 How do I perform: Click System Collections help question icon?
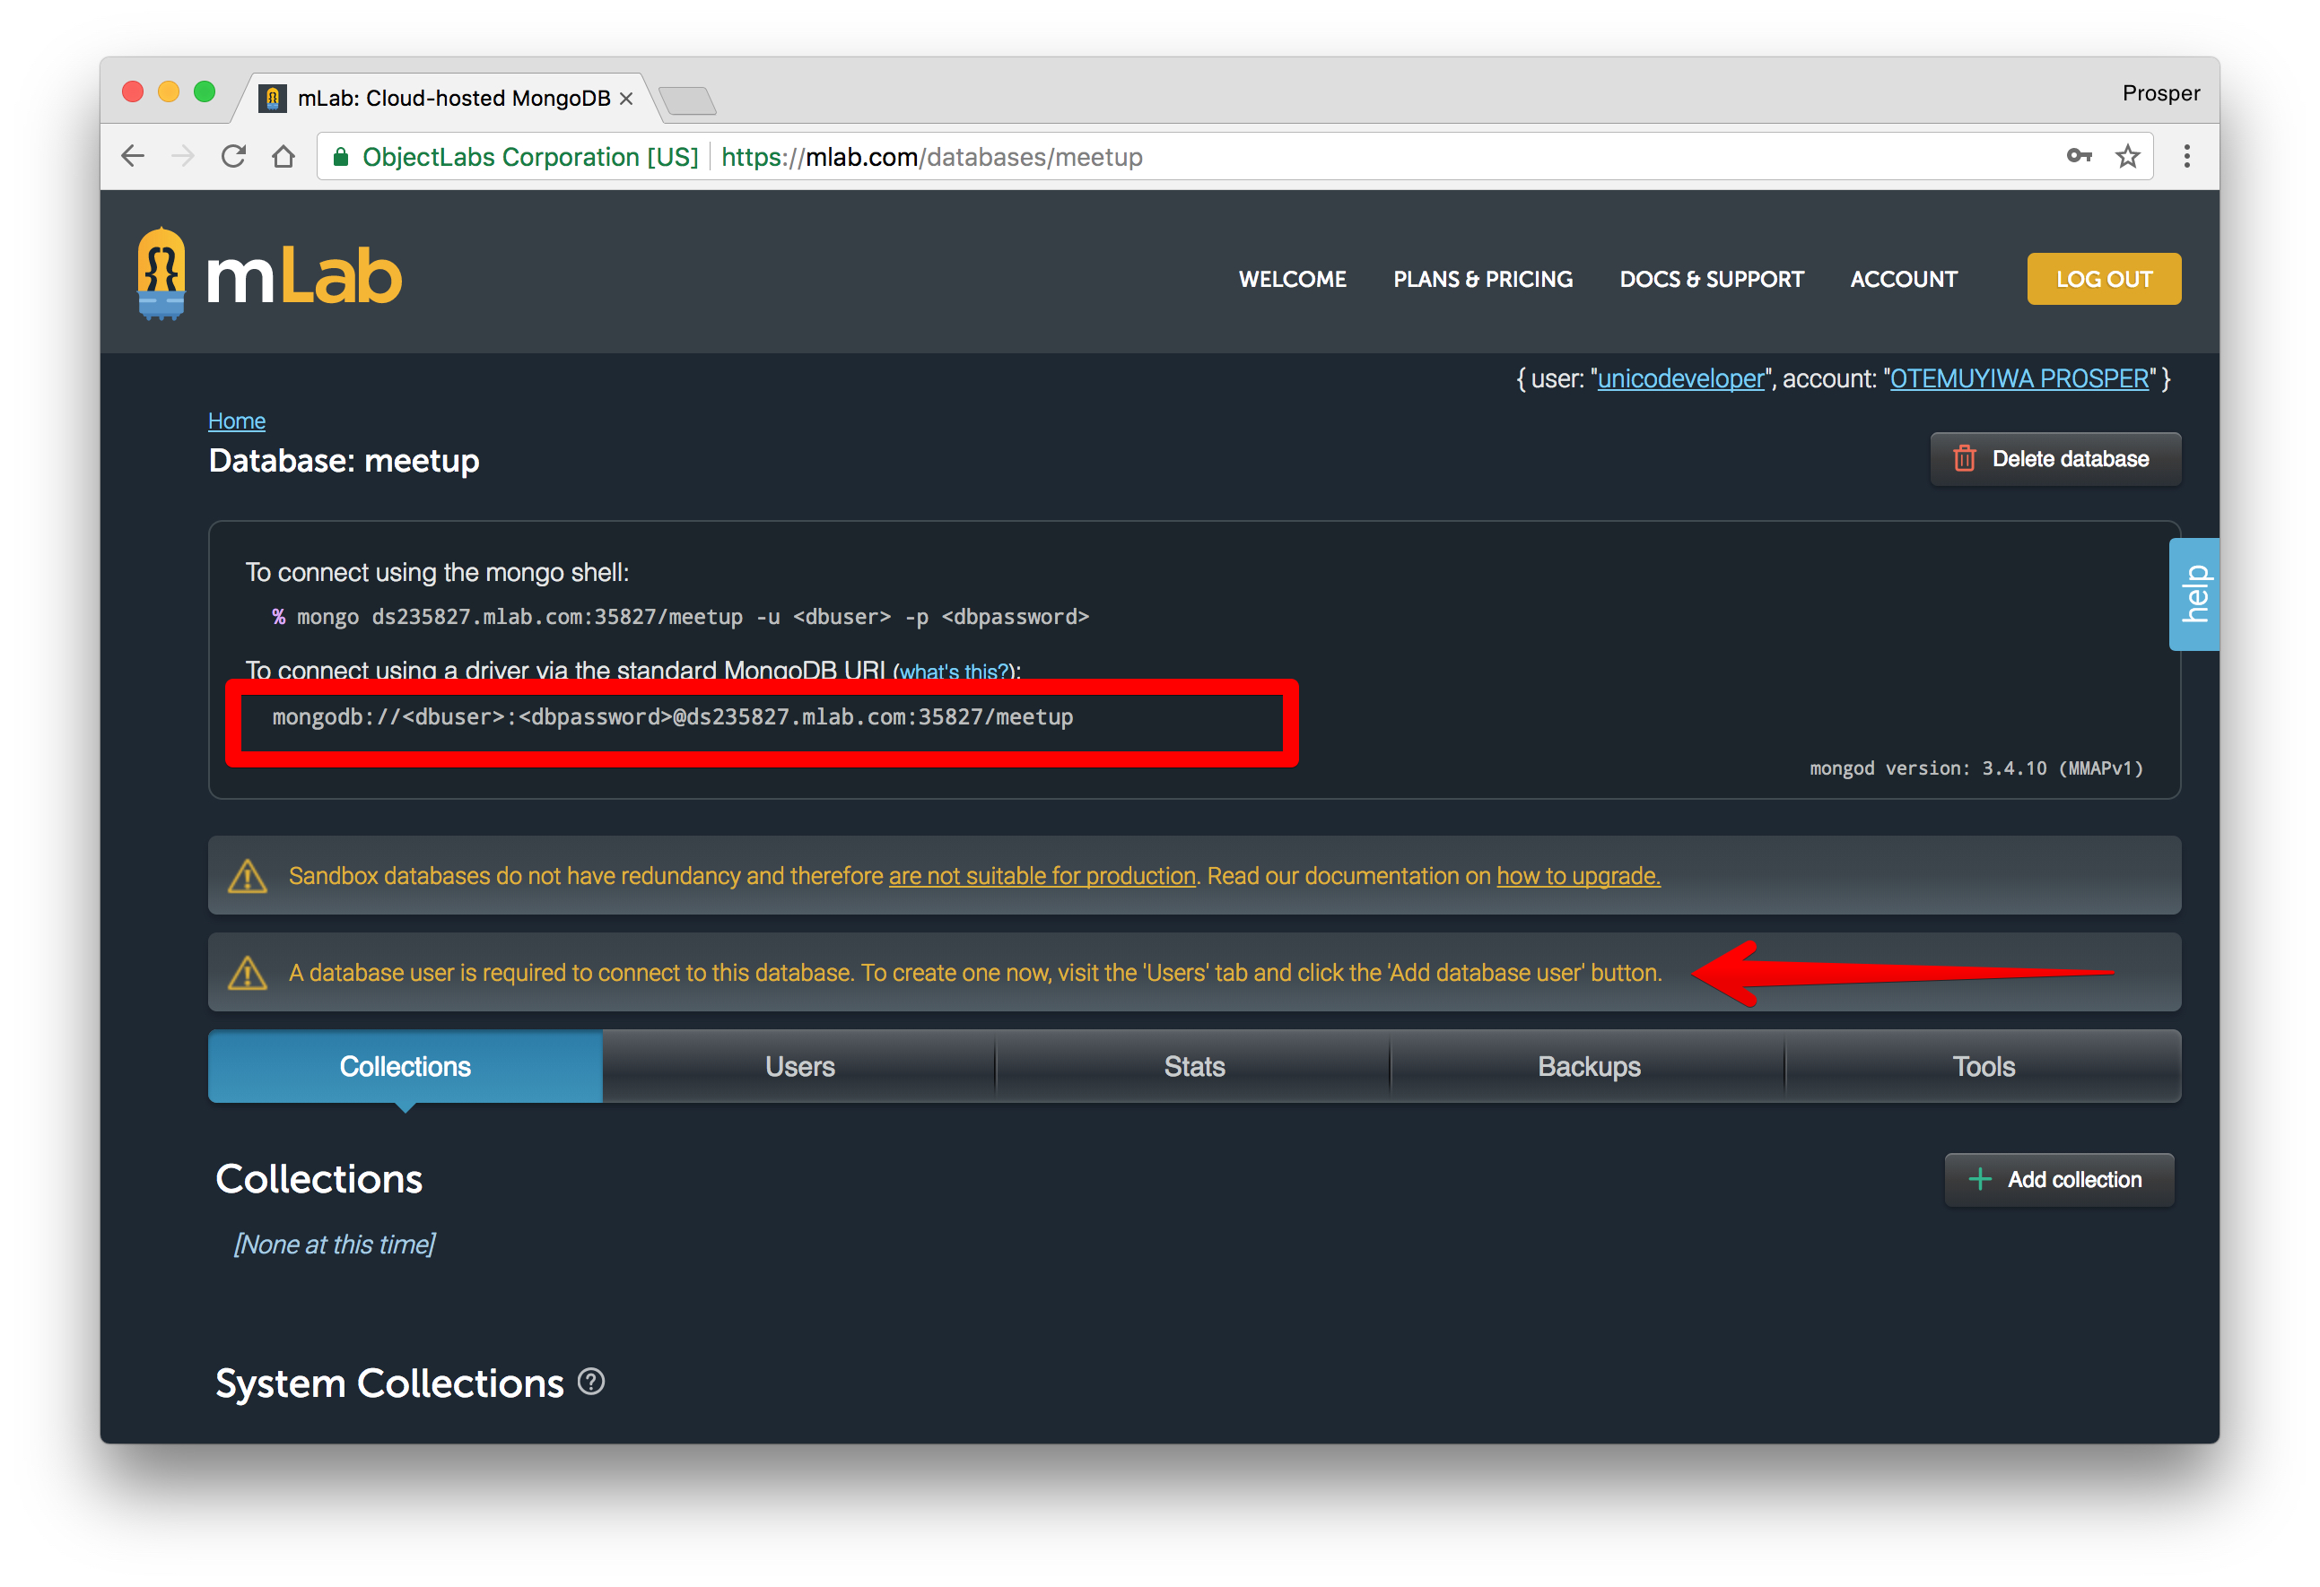click(x=592, y=1382)
